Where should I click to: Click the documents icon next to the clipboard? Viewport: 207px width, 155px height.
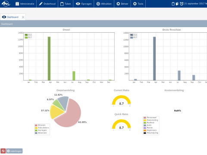(x=177, y=4)
